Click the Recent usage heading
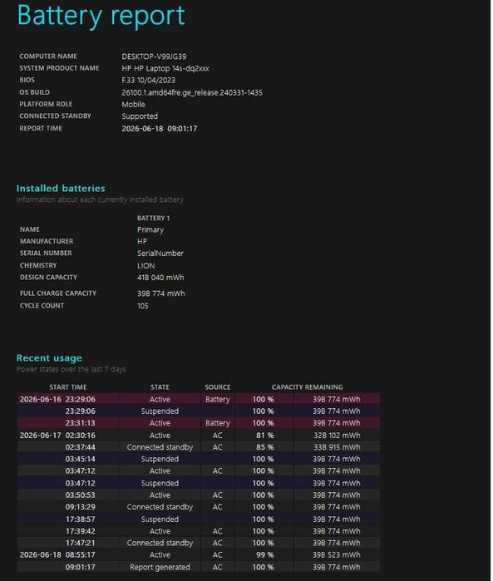The width and height of the screenshot is (493, 581). click(49, 358)
